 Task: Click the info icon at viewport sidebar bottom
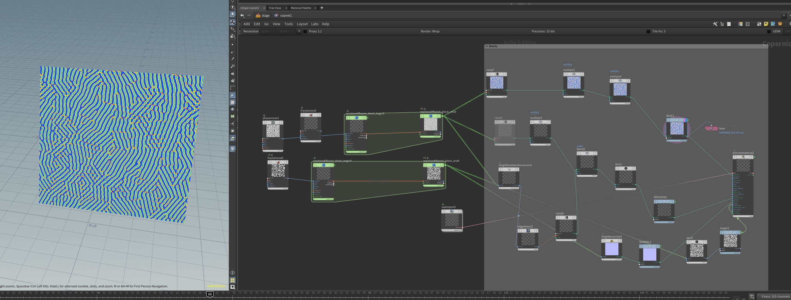click(x=233, y=273)
